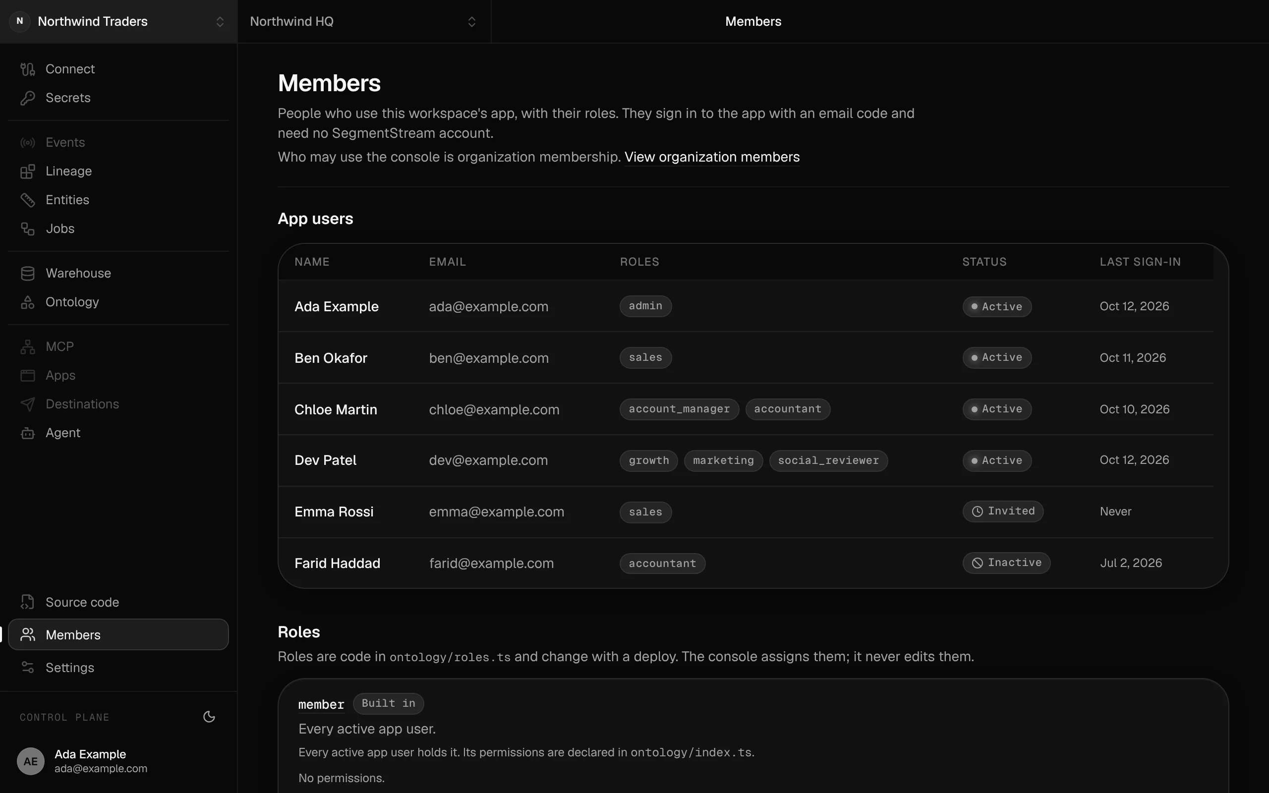Click the Destinations paper plane icon
Screen dimensions: 1269x793
[x=27, y=404]
